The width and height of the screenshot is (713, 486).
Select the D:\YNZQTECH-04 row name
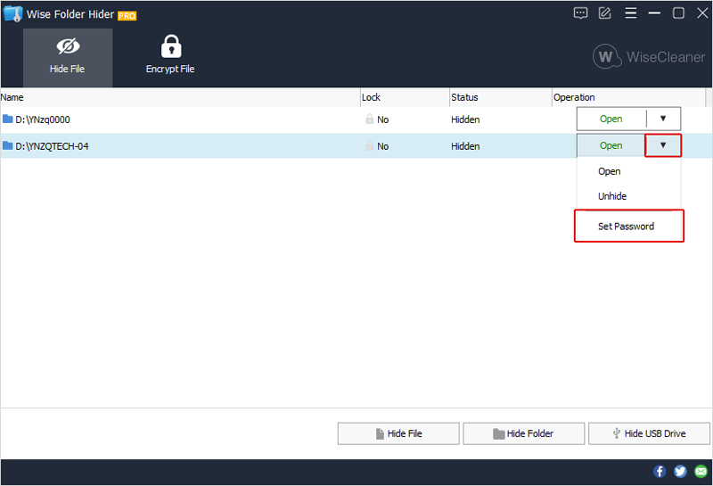click(52, 146)
